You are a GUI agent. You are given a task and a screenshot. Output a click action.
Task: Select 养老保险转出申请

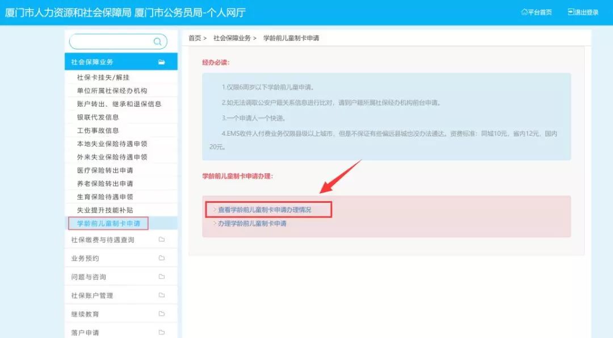tap(105, 184)
